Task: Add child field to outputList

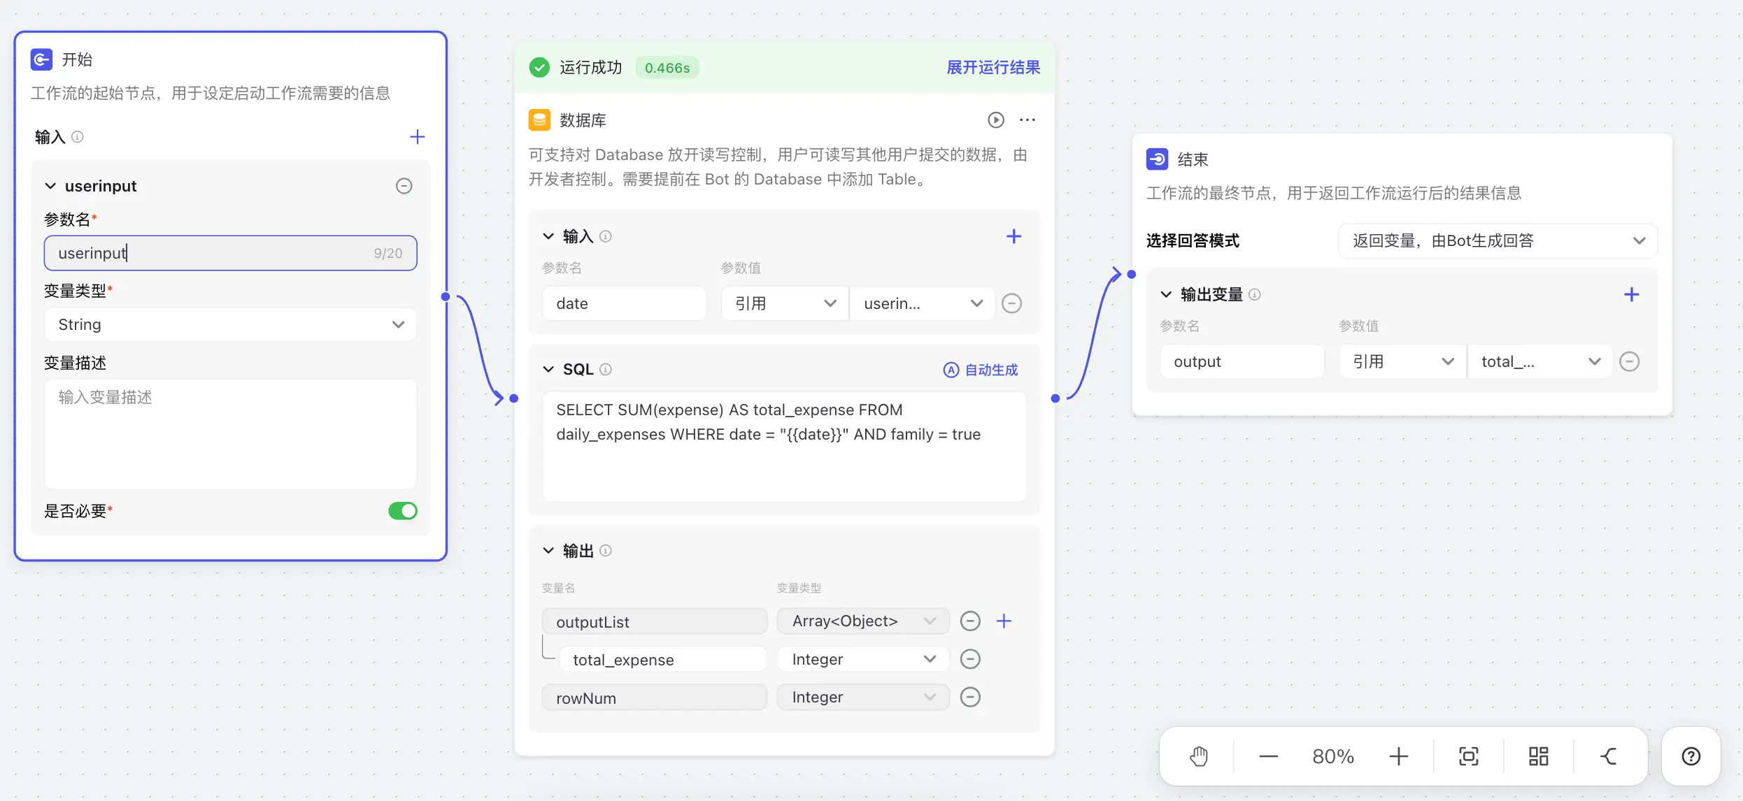Action: coord(1004,621)
